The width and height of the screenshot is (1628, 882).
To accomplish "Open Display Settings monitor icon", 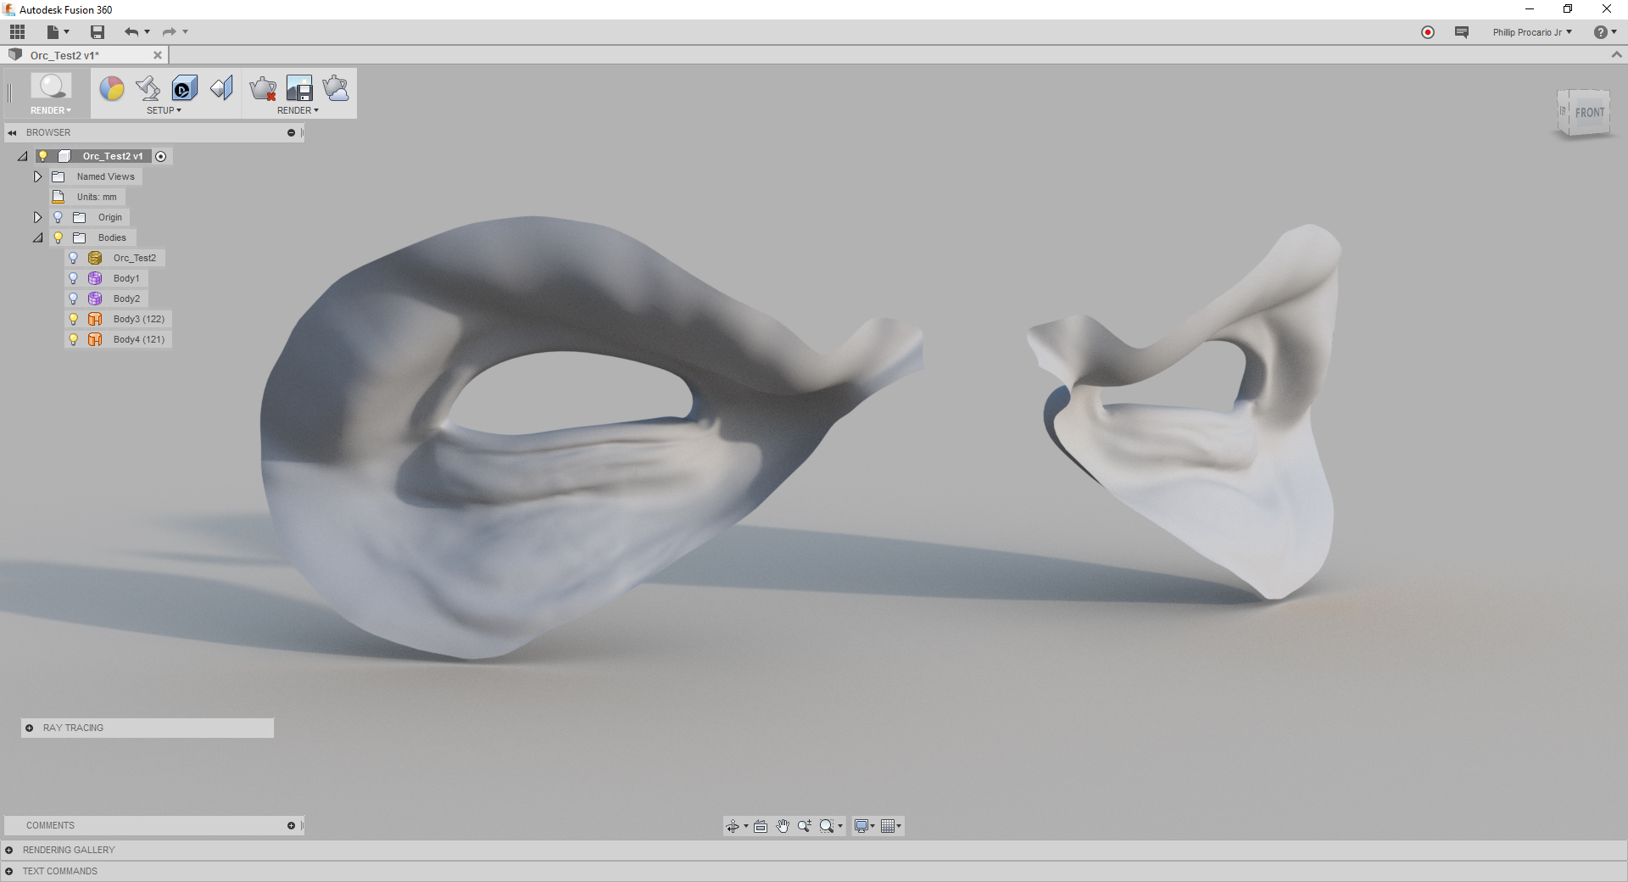I will click(861, 826).
